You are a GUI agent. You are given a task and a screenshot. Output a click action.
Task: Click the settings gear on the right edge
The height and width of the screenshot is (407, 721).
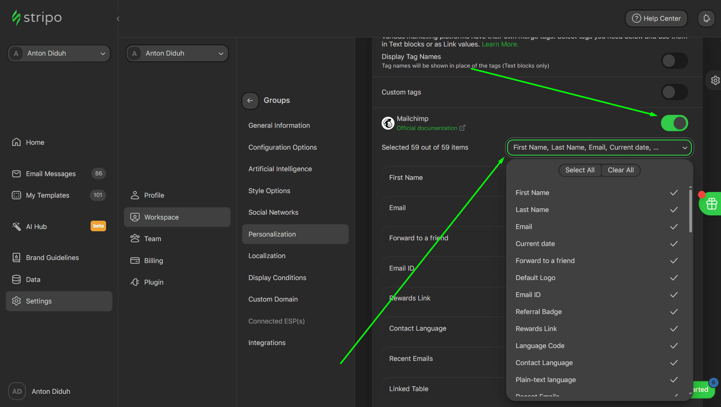[x=715, y=80]
